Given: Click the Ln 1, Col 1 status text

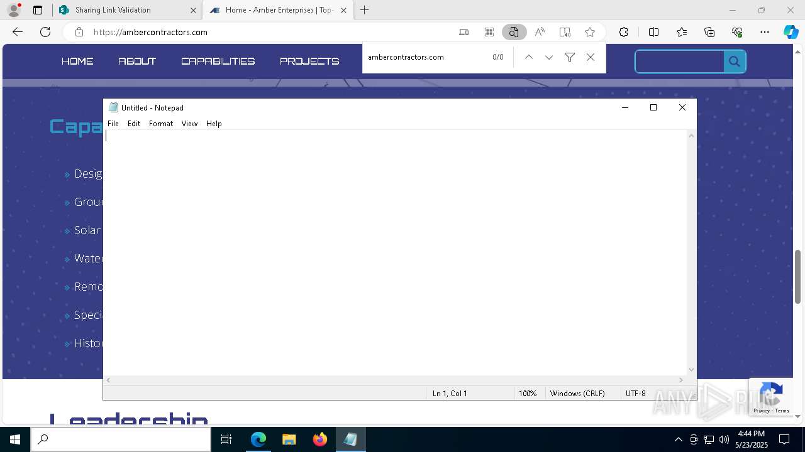Looking at the screenshot, I should (450, 394).
